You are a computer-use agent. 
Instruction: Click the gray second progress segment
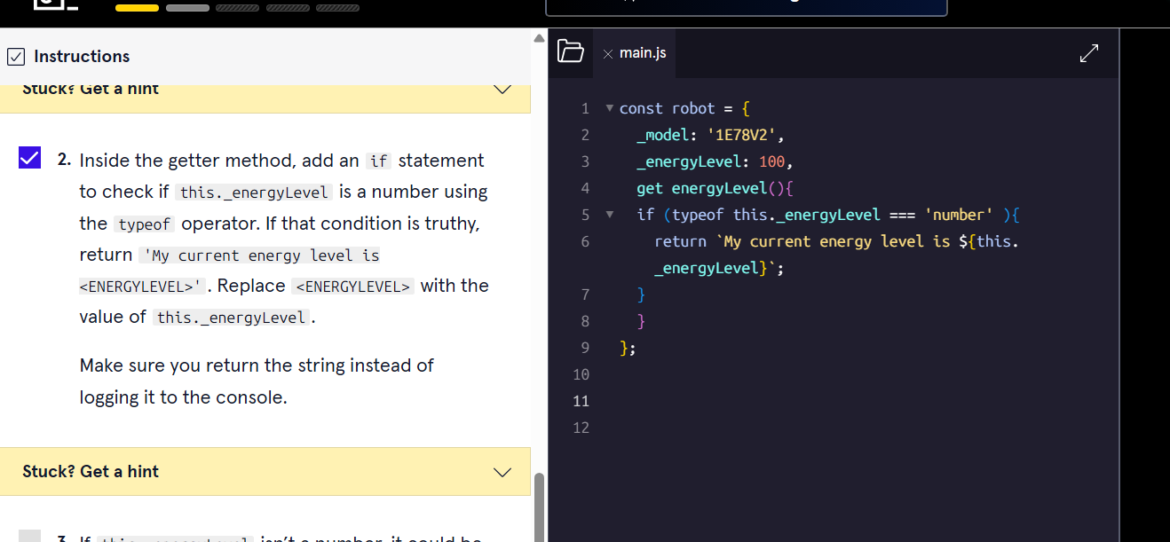click(187, 8)
